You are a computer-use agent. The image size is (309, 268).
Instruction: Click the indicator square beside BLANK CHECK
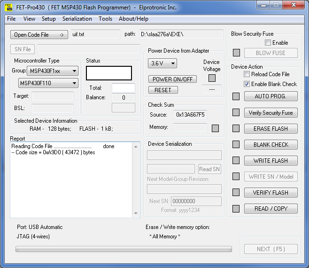pos(236,144)
